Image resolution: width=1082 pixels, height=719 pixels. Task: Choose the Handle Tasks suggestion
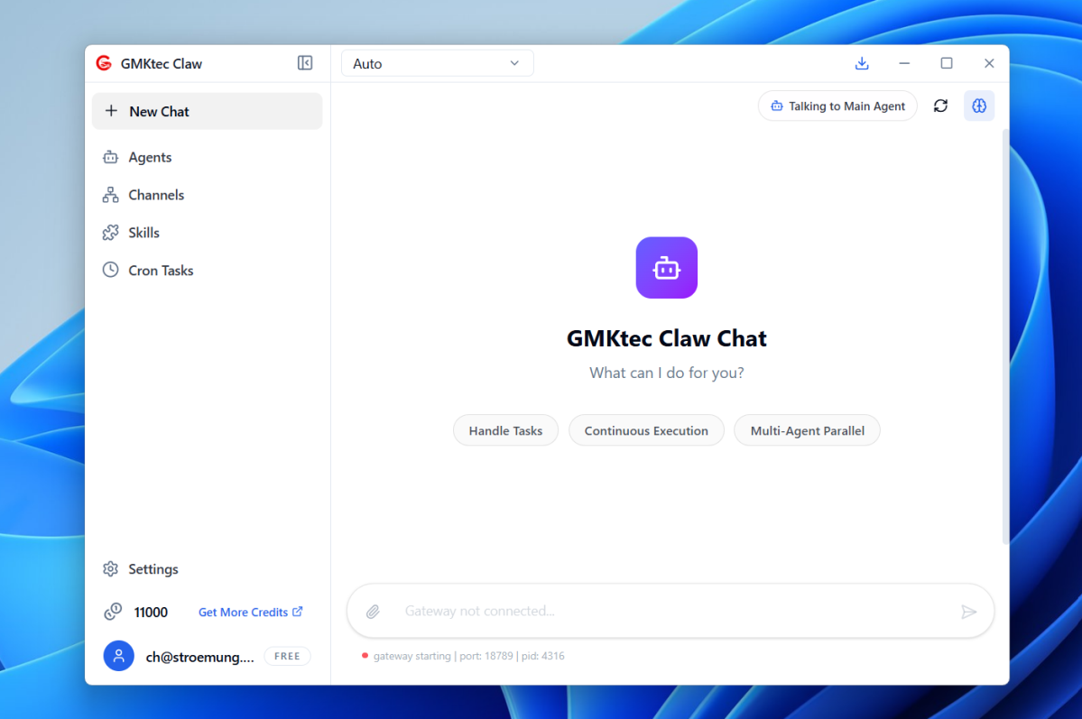coord(506,430)
